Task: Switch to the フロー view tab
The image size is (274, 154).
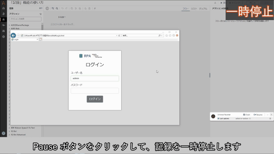Action: click(185, 9)
